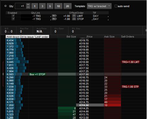This screenshot has height=119, width=147.
Task: Click the Buy +1 STOP order label
Action: pyautogui.click(x=37, y=74)
